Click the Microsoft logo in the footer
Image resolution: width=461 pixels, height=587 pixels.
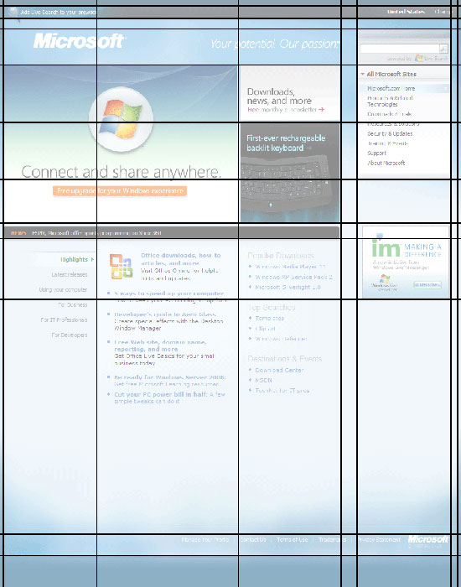tap(427, 539)
